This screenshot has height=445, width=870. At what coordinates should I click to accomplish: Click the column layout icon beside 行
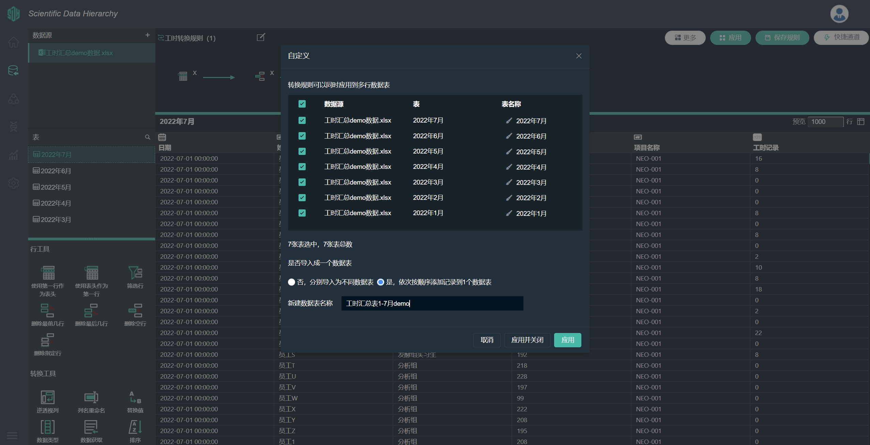coord(861,122)
